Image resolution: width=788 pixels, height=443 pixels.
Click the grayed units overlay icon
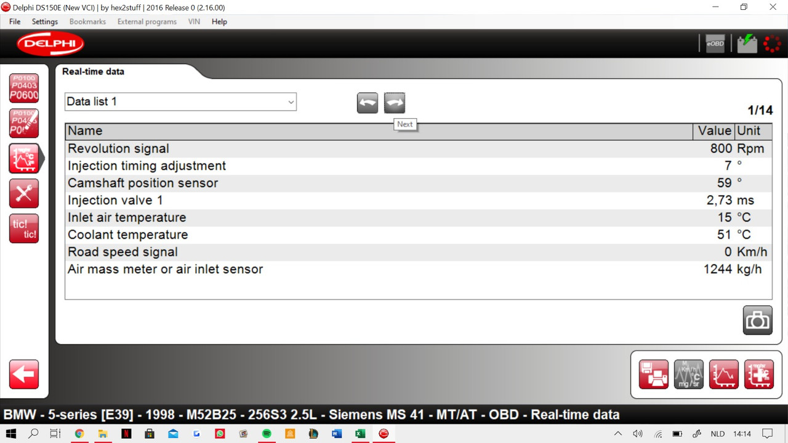(x=689, y=374)
